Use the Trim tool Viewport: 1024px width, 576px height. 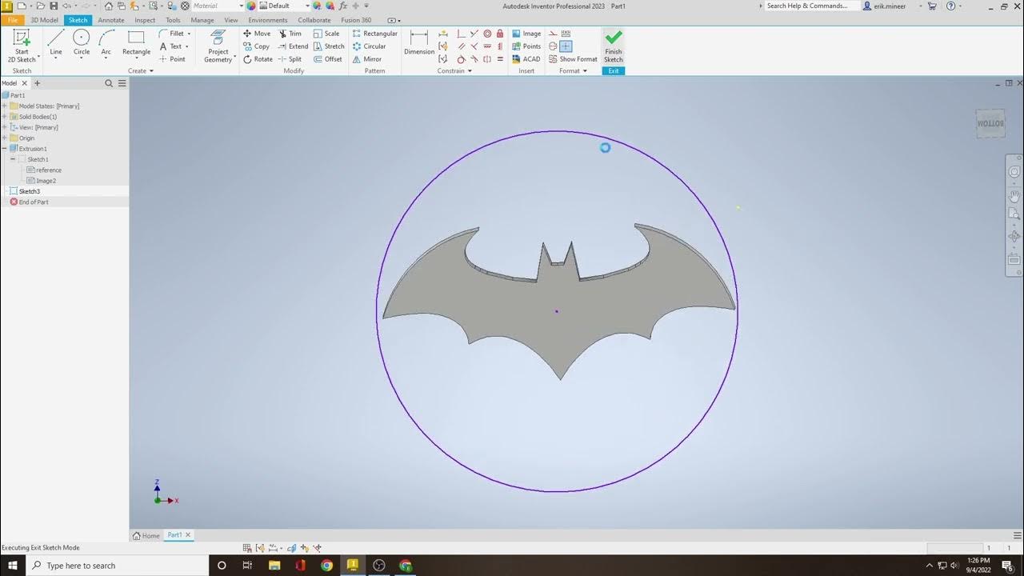(x=290, y=34)
